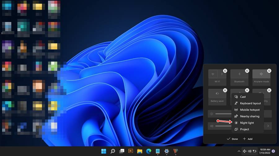Image resolution: width=279 pixels, height=156 pixels.
Task: Choose Mobile hotspot in the Add menu
Action: coord(247,110)
